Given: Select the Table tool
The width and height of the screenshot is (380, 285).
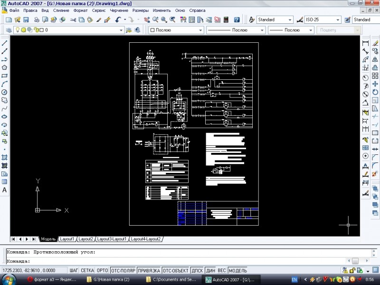Looking at the screenshot, I should tap(4, 182).
